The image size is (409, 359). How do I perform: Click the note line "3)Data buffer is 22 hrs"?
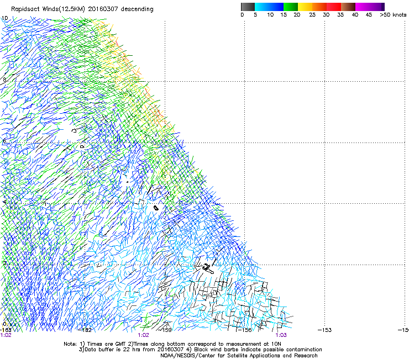(x=200, y=350)
